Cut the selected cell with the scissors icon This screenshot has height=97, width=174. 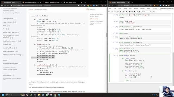point(115,12)
